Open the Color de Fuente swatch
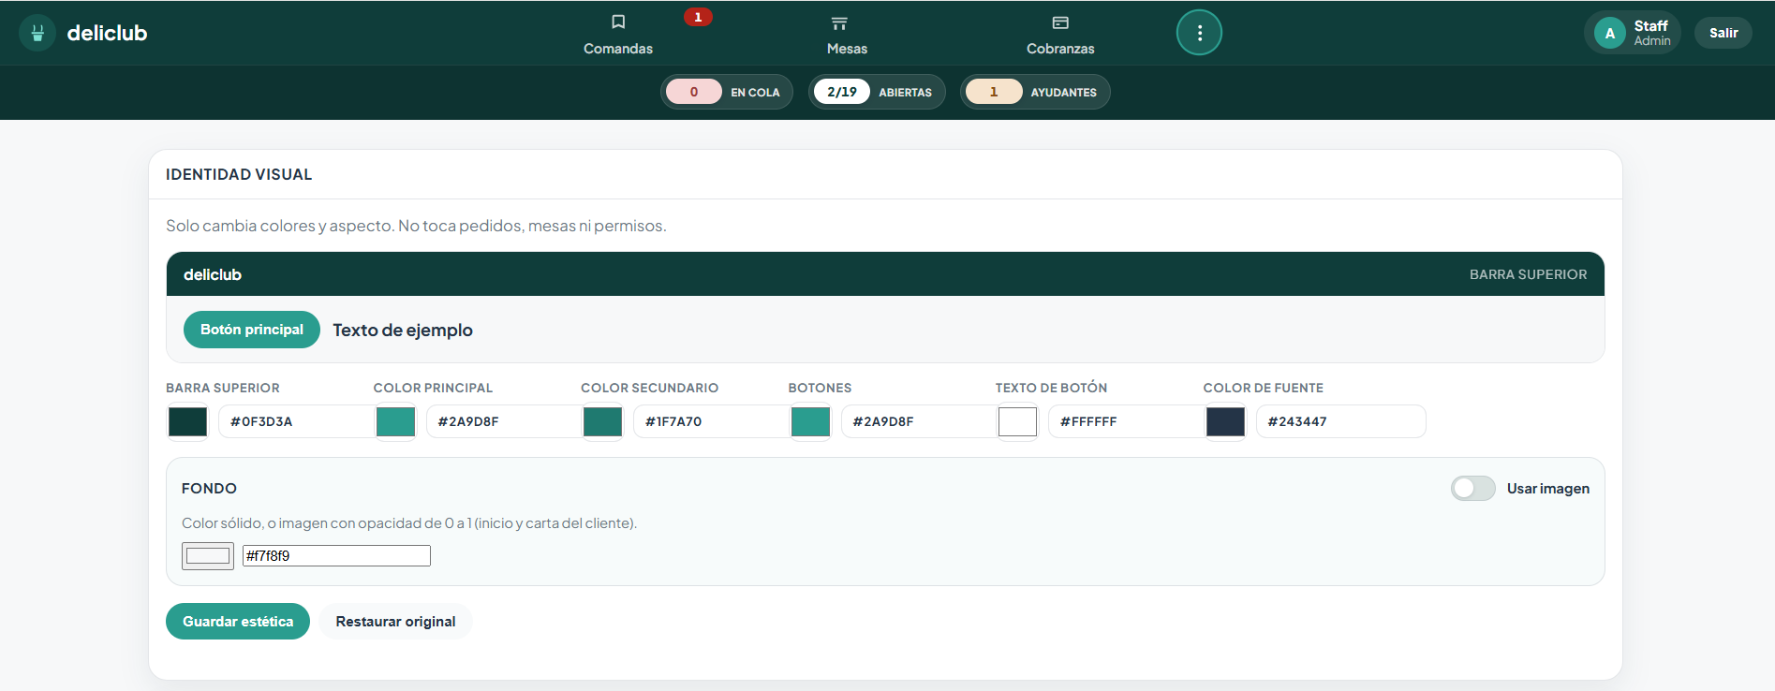This screenshot has height=691, width=1775. pos(1225,421)
